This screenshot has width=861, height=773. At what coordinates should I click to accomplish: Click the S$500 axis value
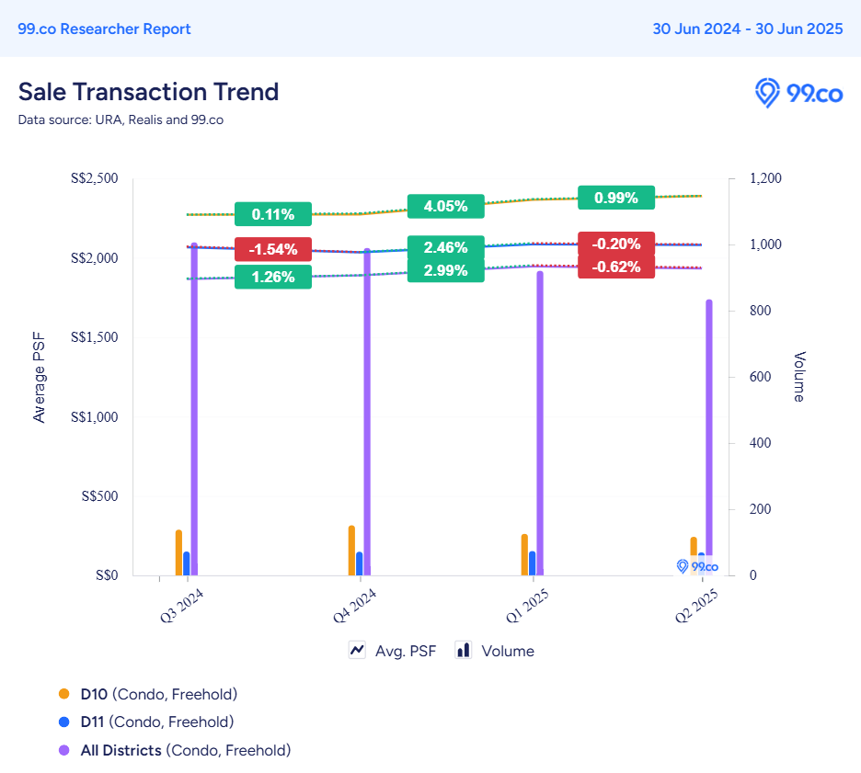pos(100,496)
